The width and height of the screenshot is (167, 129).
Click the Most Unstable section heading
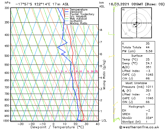click(x=137, y=83)
